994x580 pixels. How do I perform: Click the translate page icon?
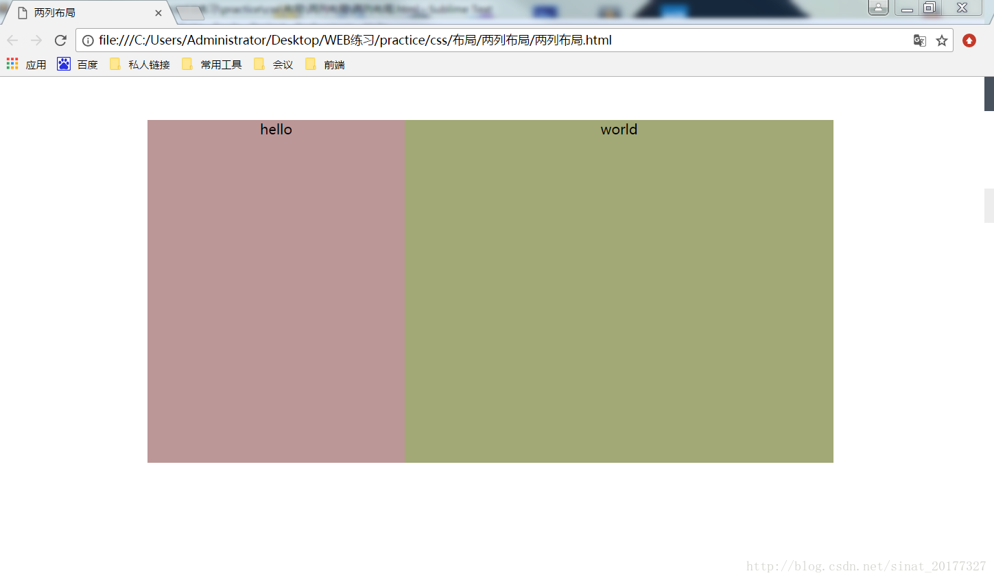[x=920, y=40]
